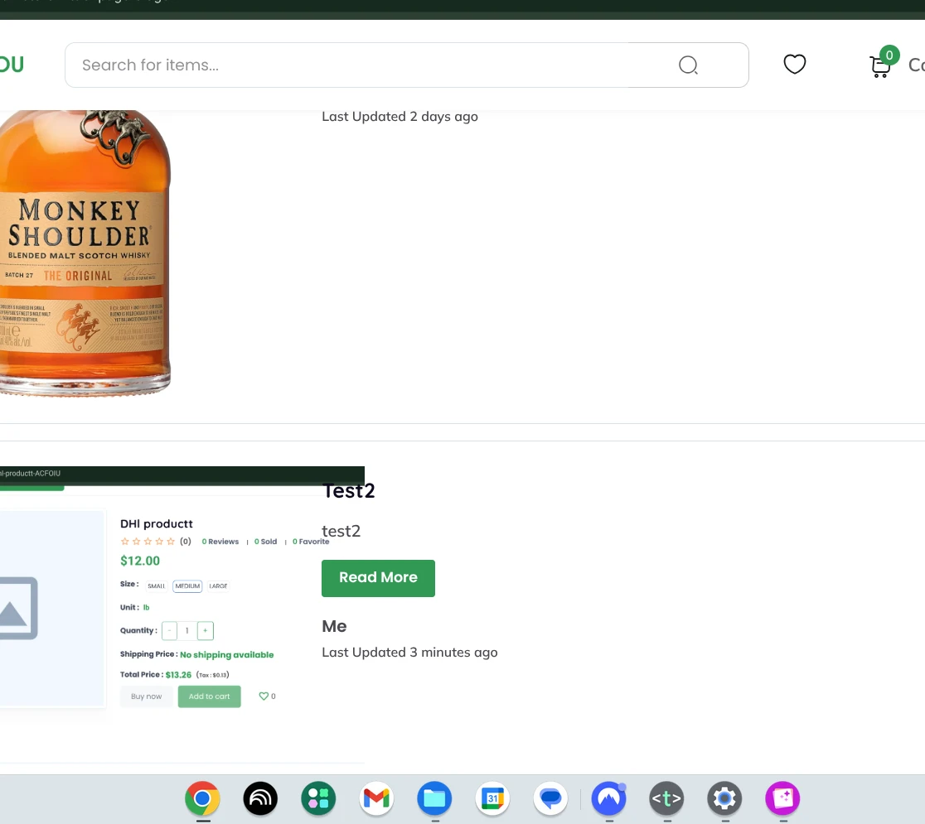The height and width of the screenshot is (824, 925).
Task: Open the wishlist heart icon in header
Action: (794, 64)
